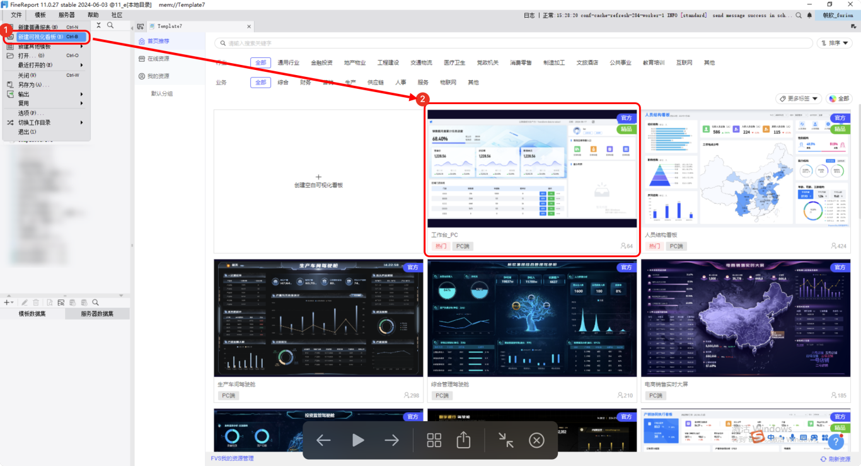
Task: Open the 社区 menu
Action: [117, 15]
